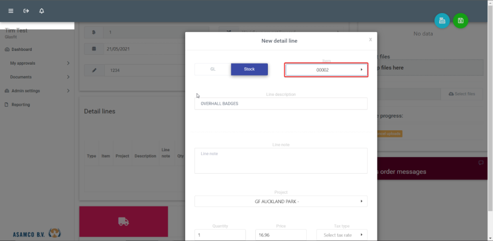Image resolution: width=493 pixels, height=241 pixels.
Task: Click the Select files button
Action: tap(462, 94)
